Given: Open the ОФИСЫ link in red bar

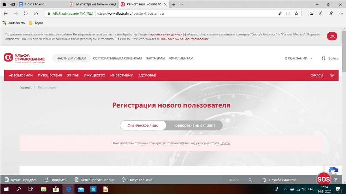Looking at the screenshot, I should click(317, 75).
